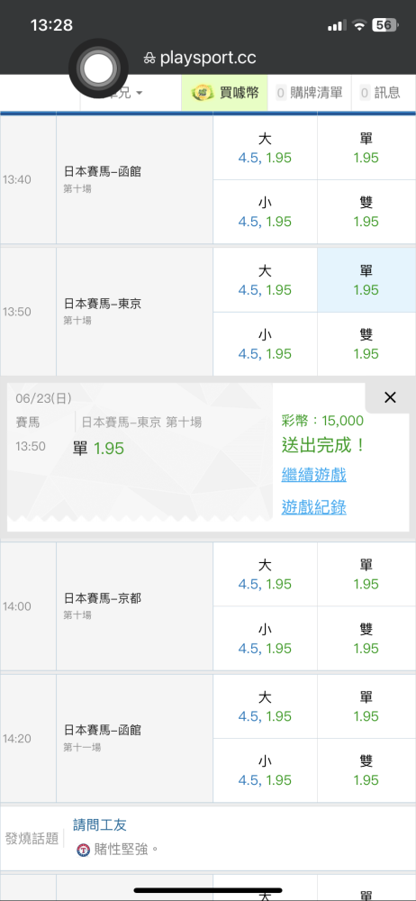The width and height of the screenshot is (416, 901).
Task: Tap the AssistiveTouch floating button
Action: 99,68
